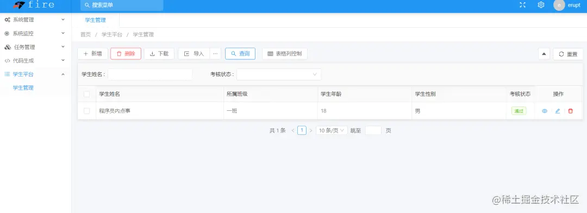Open 学生平台 sidebar menu
Screen dimensions: 587x213
tap(35, 74)
